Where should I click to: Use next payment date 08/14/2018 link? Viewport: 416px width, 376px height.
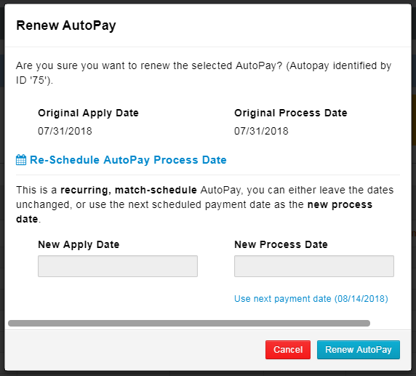(x=311, y=299)
